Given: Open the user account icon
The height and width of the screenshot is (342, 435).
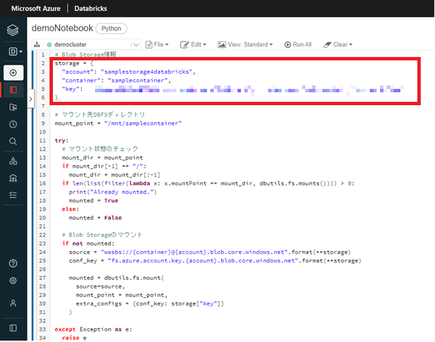Looking at the screenshot, I should [13, 303].
